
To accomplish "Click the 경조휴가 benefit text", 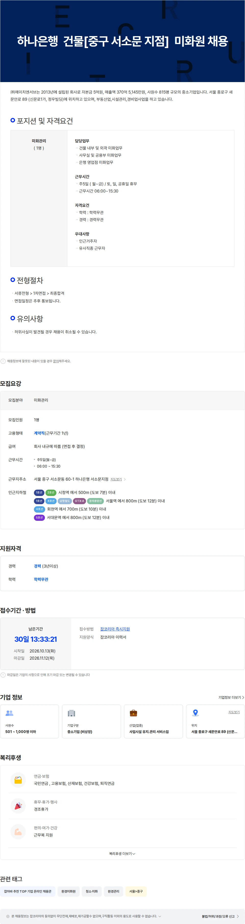I will point(41,809).
